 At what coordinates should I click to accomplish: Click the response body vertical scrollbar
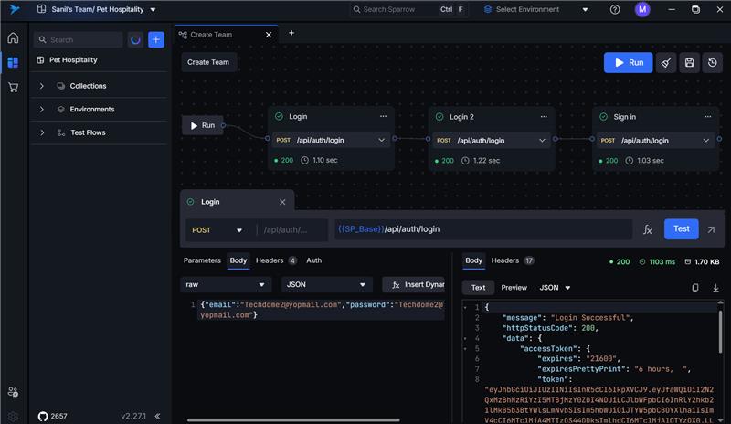(720, 331)
